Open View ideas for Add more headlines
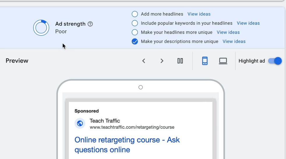 coord(199,14)
